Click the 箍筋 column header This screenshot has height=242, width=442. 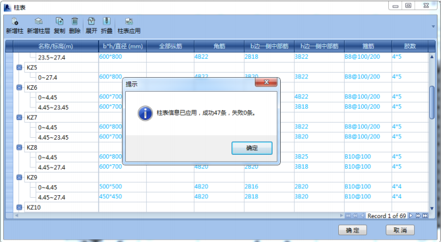coord(368,46)
